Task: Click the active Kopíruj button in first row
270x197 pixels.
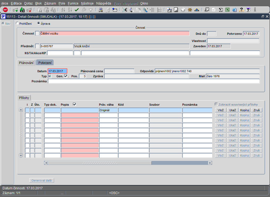Action: (245, 110)
